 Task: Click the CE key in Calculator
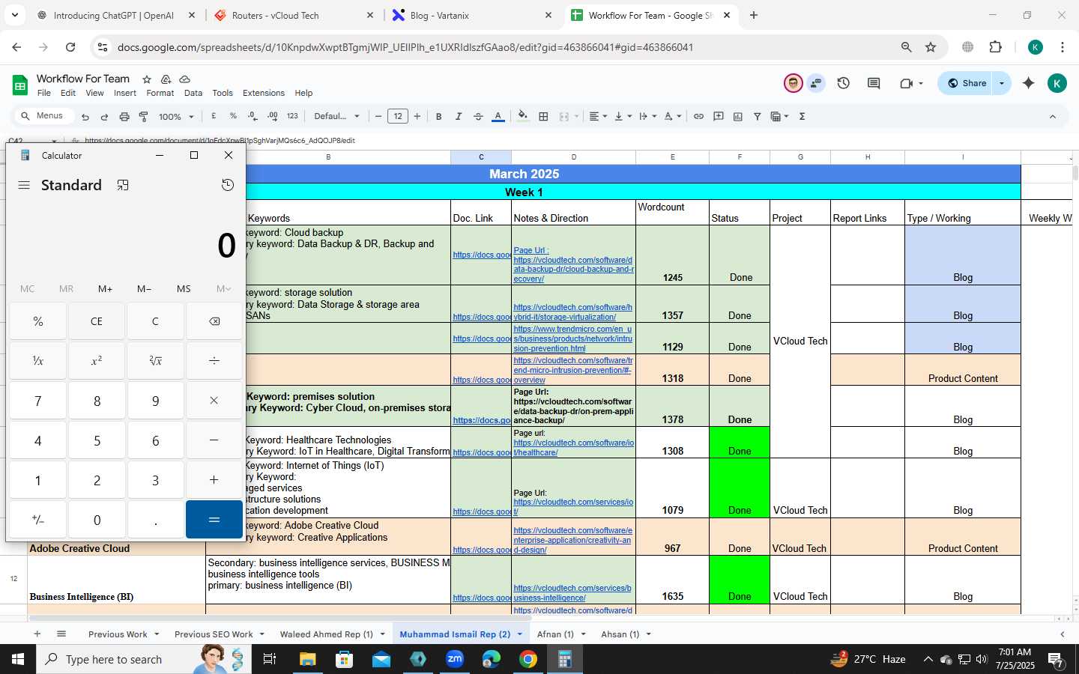[97, 321]
